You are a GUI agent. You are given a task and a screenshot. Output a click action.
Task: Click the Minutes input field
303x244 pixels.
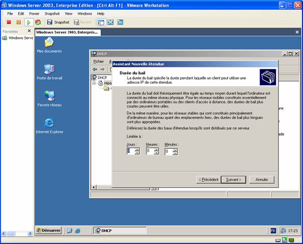click(169, 151)
